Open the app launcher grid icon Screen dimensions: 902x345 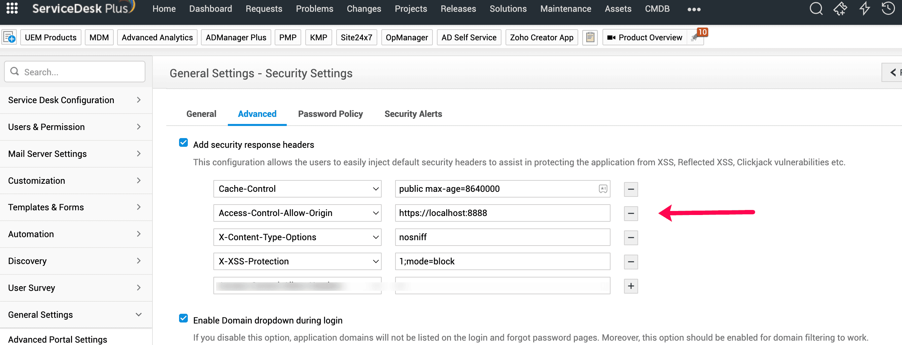(x=12, y=8)
